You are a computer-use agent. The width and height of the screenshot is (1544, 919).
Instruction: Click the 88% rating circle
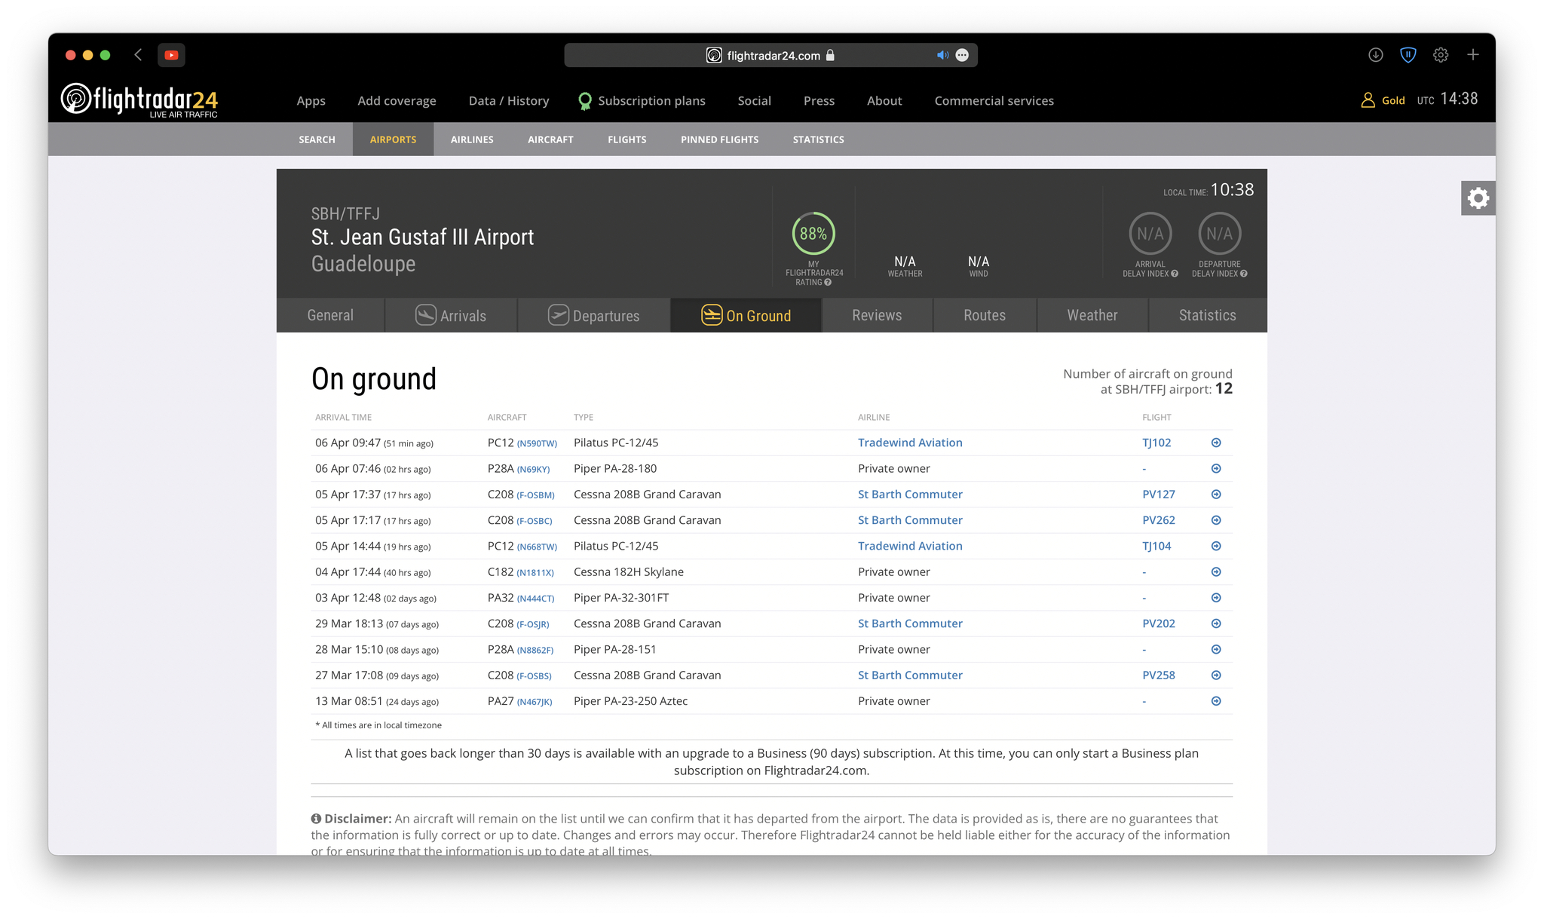[813, 234]
